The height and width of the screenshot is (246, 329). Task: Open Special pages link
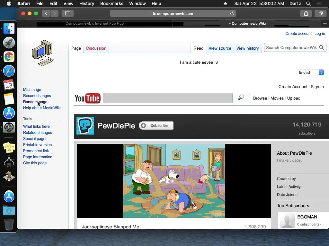tap(35, 138)
